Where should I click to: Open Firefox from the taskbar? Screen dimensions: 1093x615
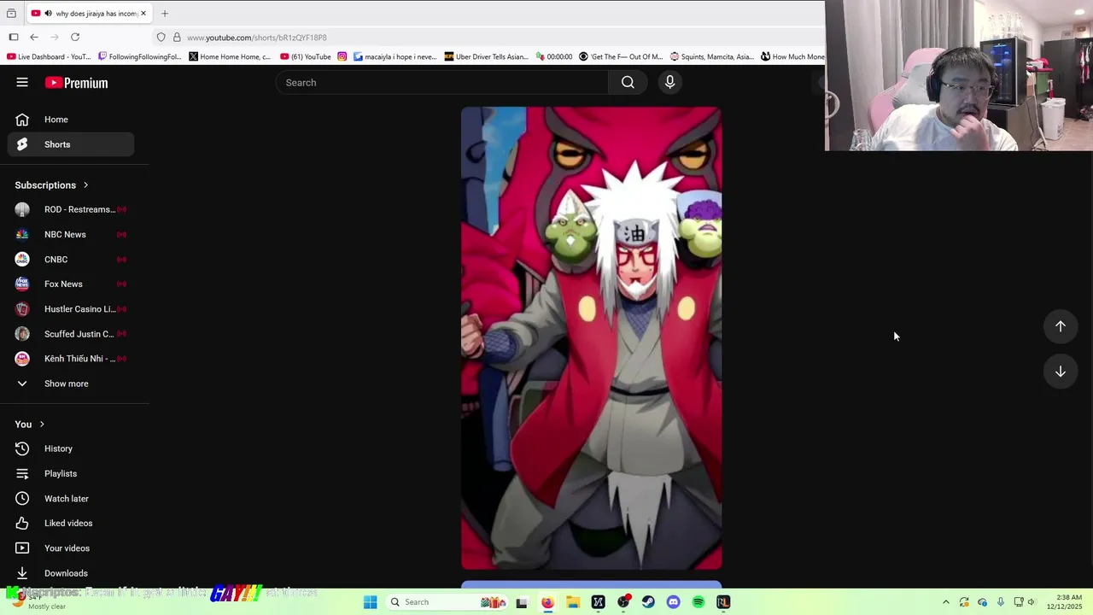click(547, 602)
